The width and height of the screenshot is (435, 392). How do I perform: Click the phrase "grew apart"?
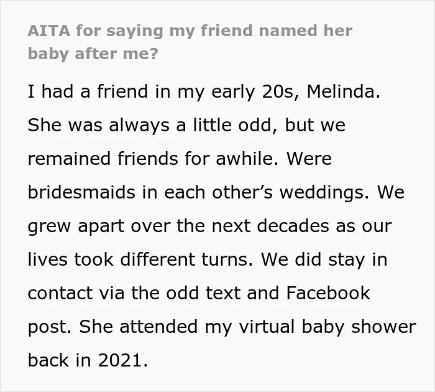click(76, 226)
